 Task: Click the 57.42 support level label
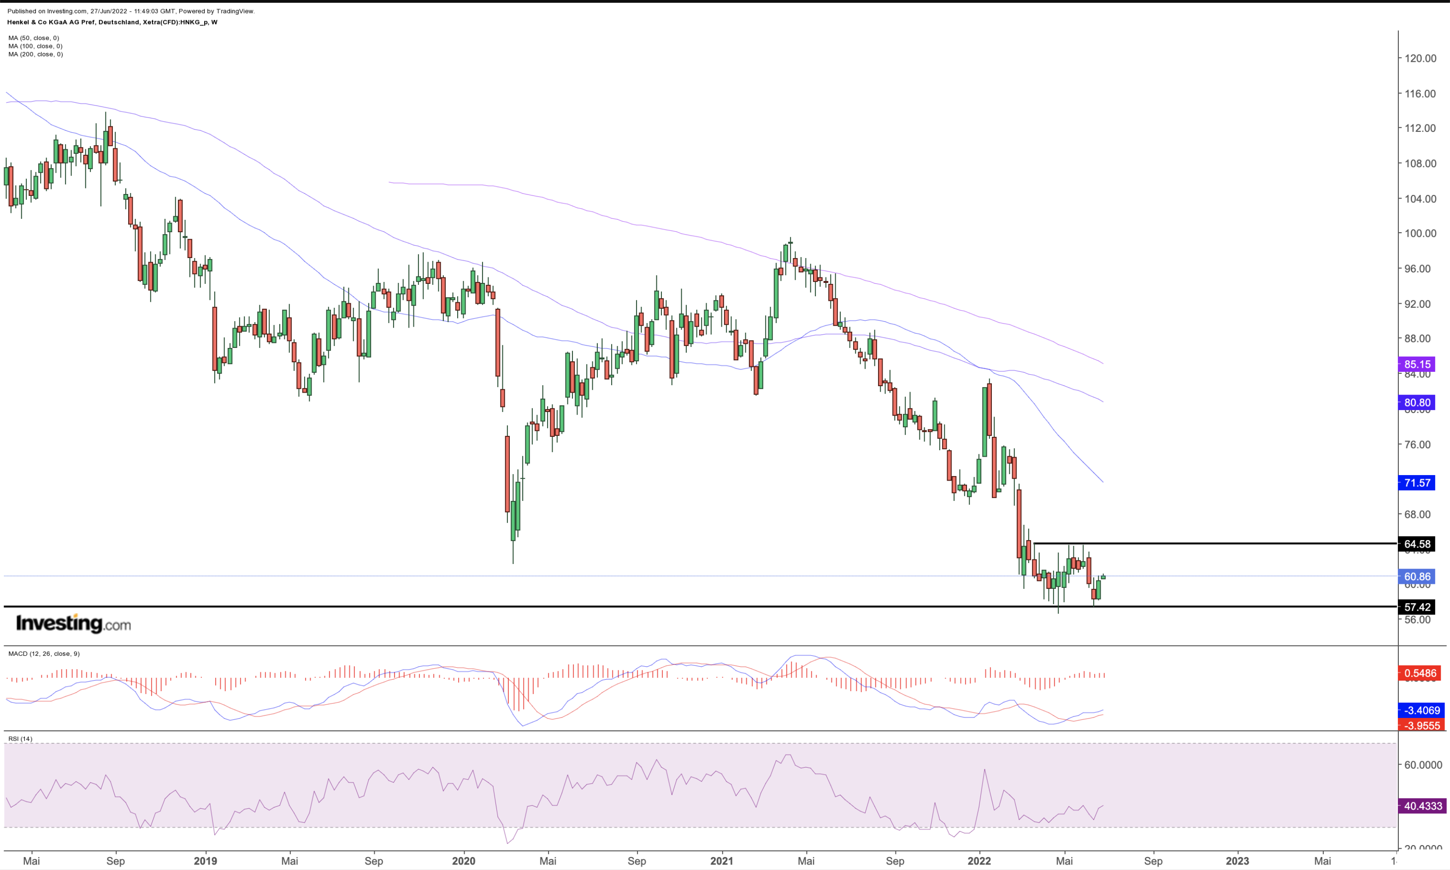(x=1416, y=607)
